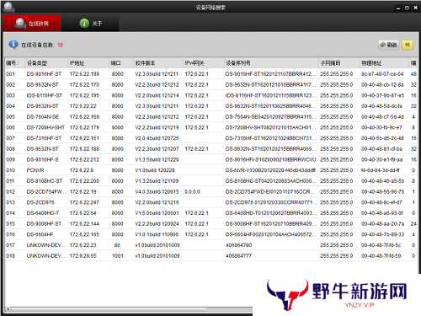Select device DS-9008HF-ST
The image size is (421, 316).
(44, 224)
